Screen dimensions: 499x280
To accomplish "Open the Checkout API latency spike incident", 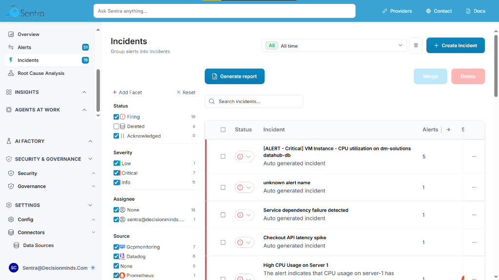I will [295, 238].
